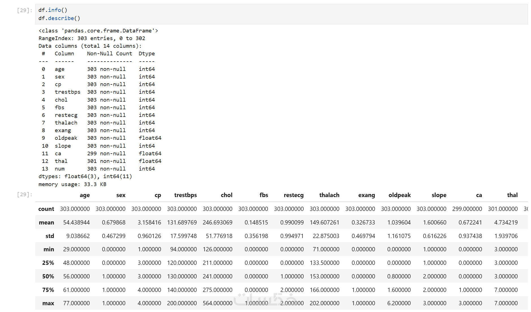The width and height of the screenshot is (531, 312).
Task: Click mean age value 54.438944
Action: tap(76, 222)
